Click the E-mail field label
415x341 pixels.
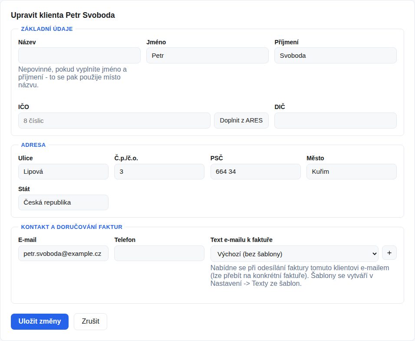click(27, 240)
